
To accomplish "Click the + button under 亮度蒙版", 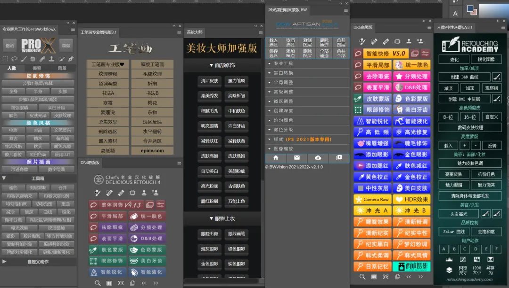I will (x=465, y=146).
